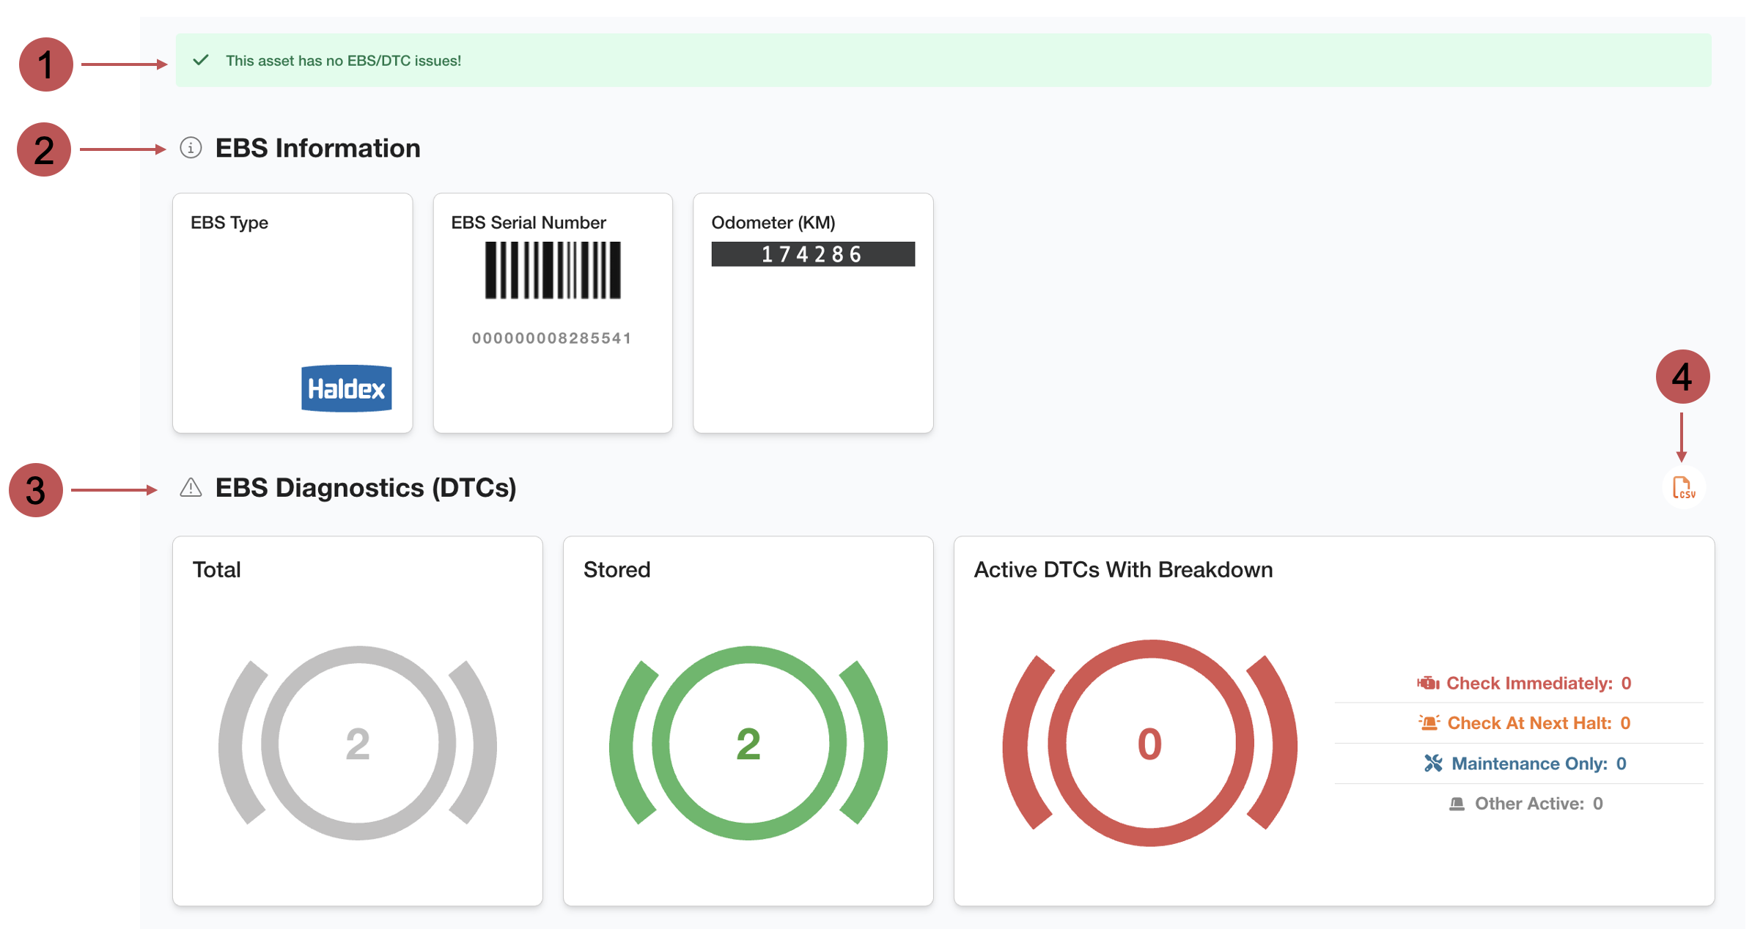1752x929 pixels.
Task: Click the engine icon next to Check Immediately
Action: [1427, 683]
